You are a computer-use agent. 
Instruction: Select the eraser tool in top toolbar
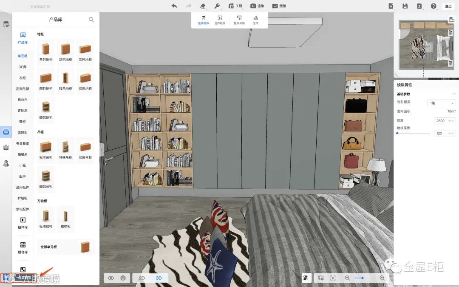tap(203, 6)
